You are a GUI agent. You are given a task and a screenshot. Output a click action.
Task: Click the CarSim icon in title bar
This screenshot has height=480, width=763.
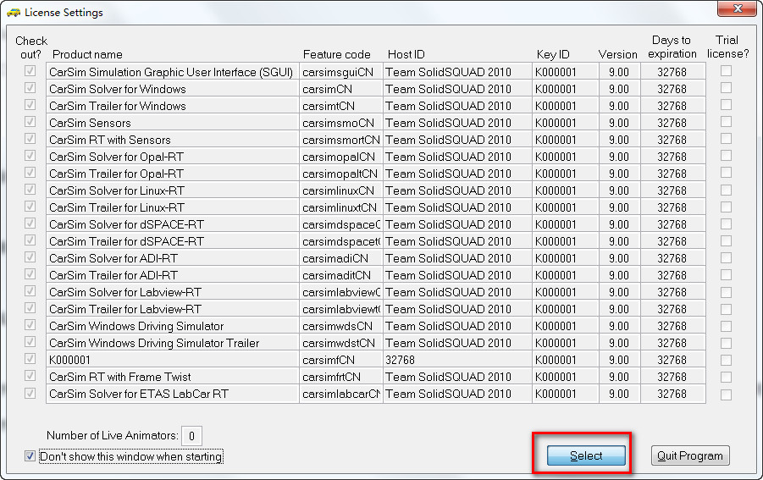coord(14,12)
